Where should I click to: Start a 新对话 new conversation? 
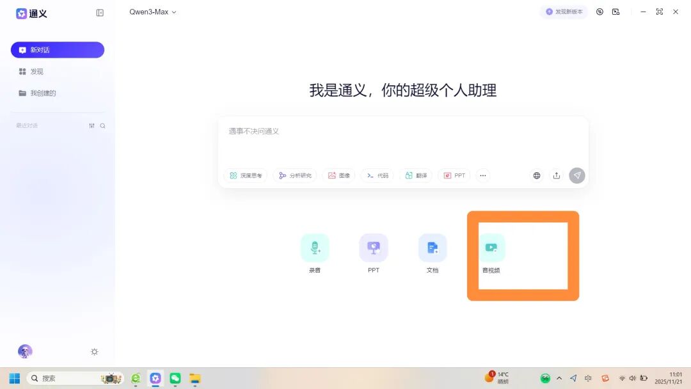tap(57, 49)
